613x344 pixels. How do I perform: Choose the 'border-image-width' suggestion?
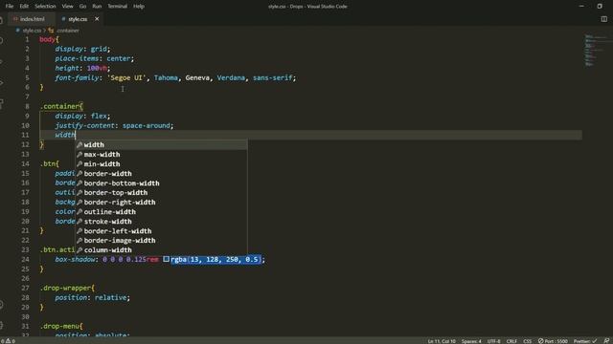[161, 240]
